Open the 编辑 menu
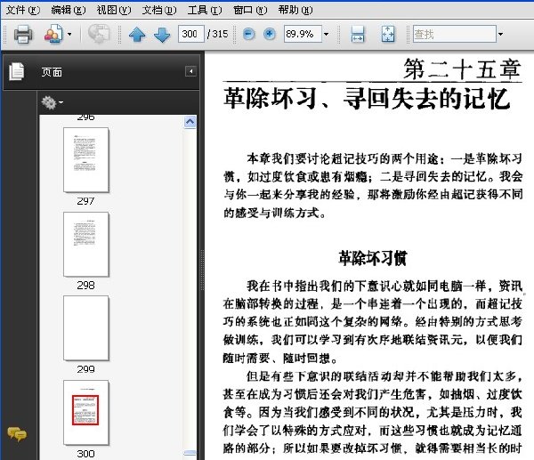This screenshot has width=534, height=460. [x=69, y=10]
